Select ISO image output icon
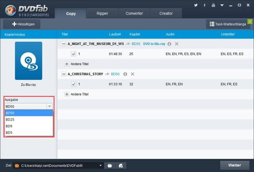The height and width of the screenshot is (172, 254). (x=121, y=166)
